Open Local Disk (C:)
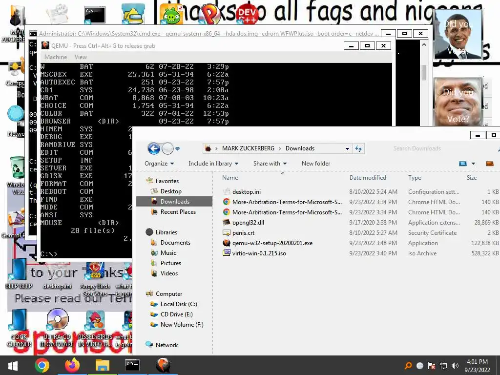The image size is (500, 375). coord(179,304)
